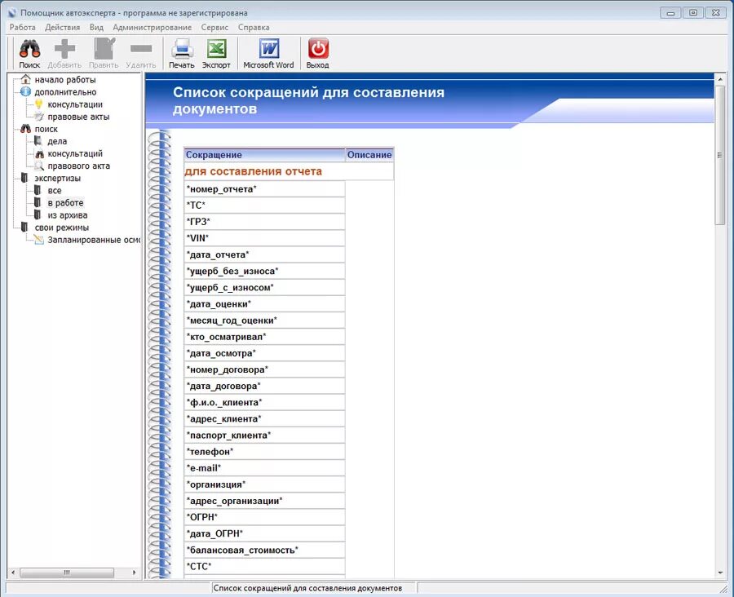Viewport: 734px width, 597px height.
Task: Click book icon beside из архива
Action: click(x=38, y=215)
